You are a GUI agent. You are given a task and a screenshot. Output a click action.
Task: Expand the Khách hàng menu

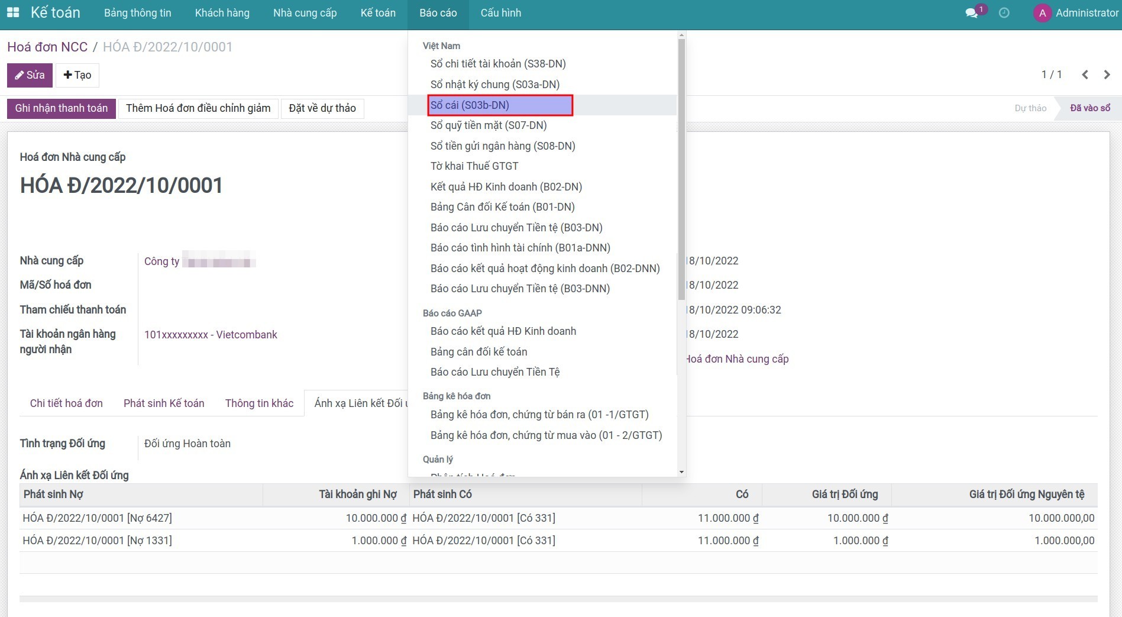[x=222, y=13]
